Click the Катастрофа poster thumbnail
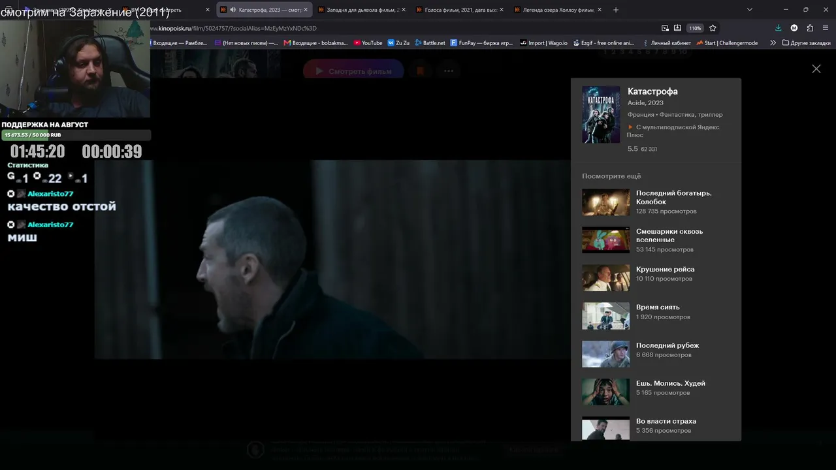 point(601,115)
